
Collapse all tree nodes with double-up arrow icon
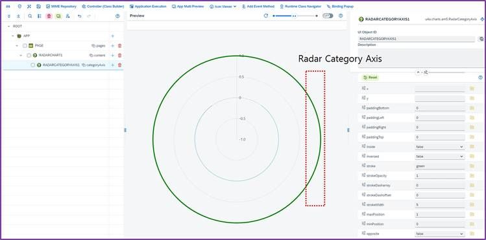pyautogui.click(x=18, y=16)
